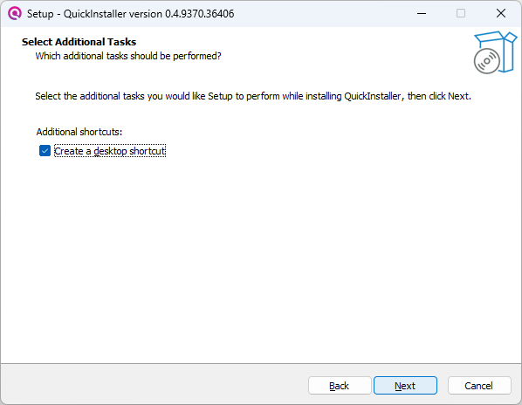The image size is (522, 405).
Task: Click the instruction sentence mentioning Setup
Action: pyautogui.click(x=253, y=96)
